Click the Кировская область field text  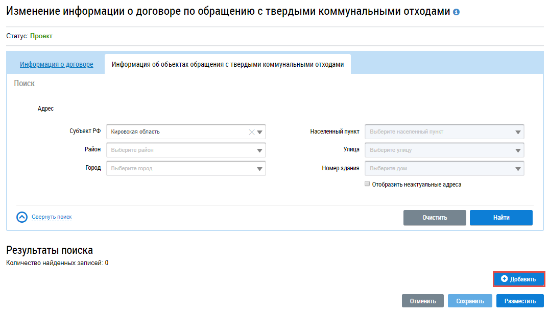pyautogui.click(x=136, y=132)
